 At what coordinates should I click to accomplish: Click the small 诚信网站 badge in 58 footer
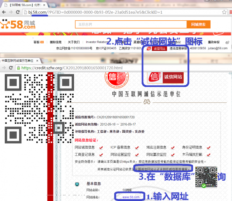[x=156, y=48]
